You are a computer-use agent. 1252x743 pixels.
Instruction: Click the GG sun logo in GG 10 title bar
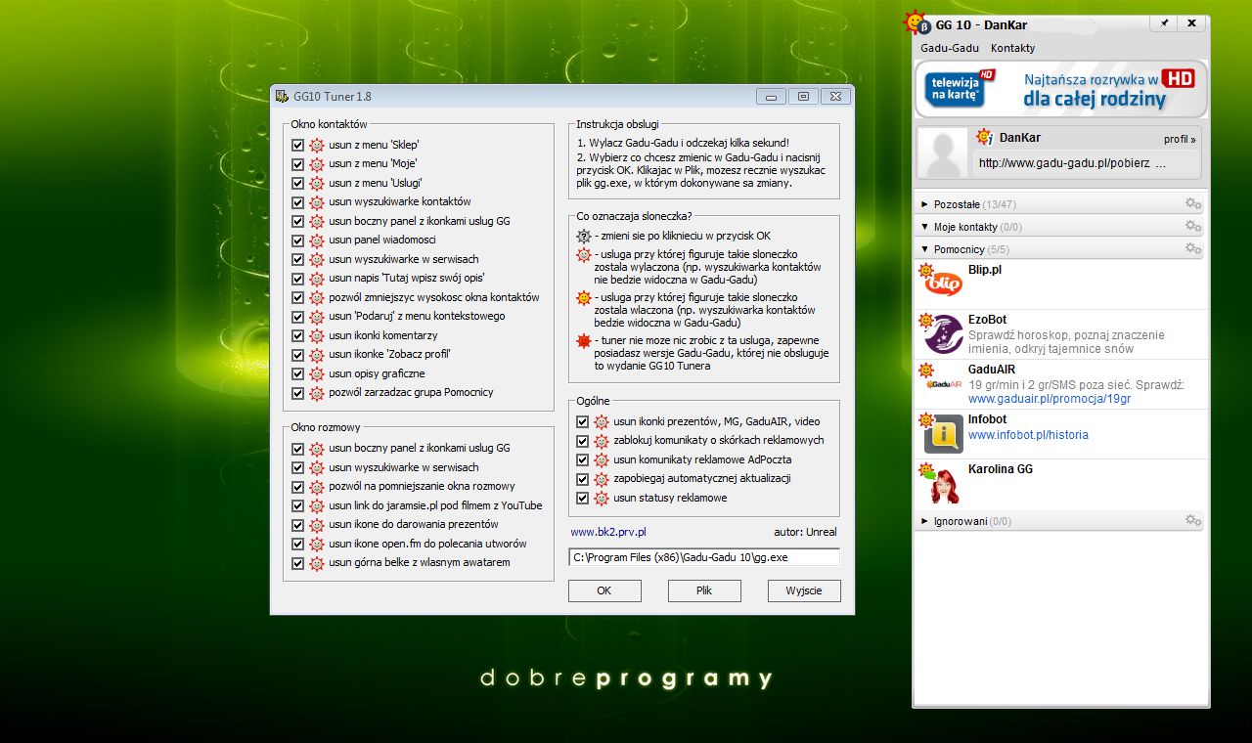(x=915, y=23)
